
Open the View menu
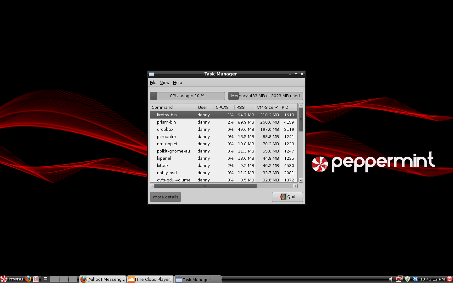(x=165, y=83)
